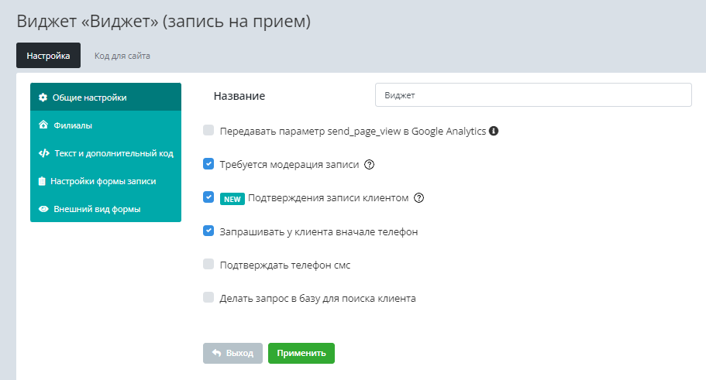Click info icon next to Google Analytics option
Image resolution: width=706 pixels, height=380 pixels.
coord(494,131)
